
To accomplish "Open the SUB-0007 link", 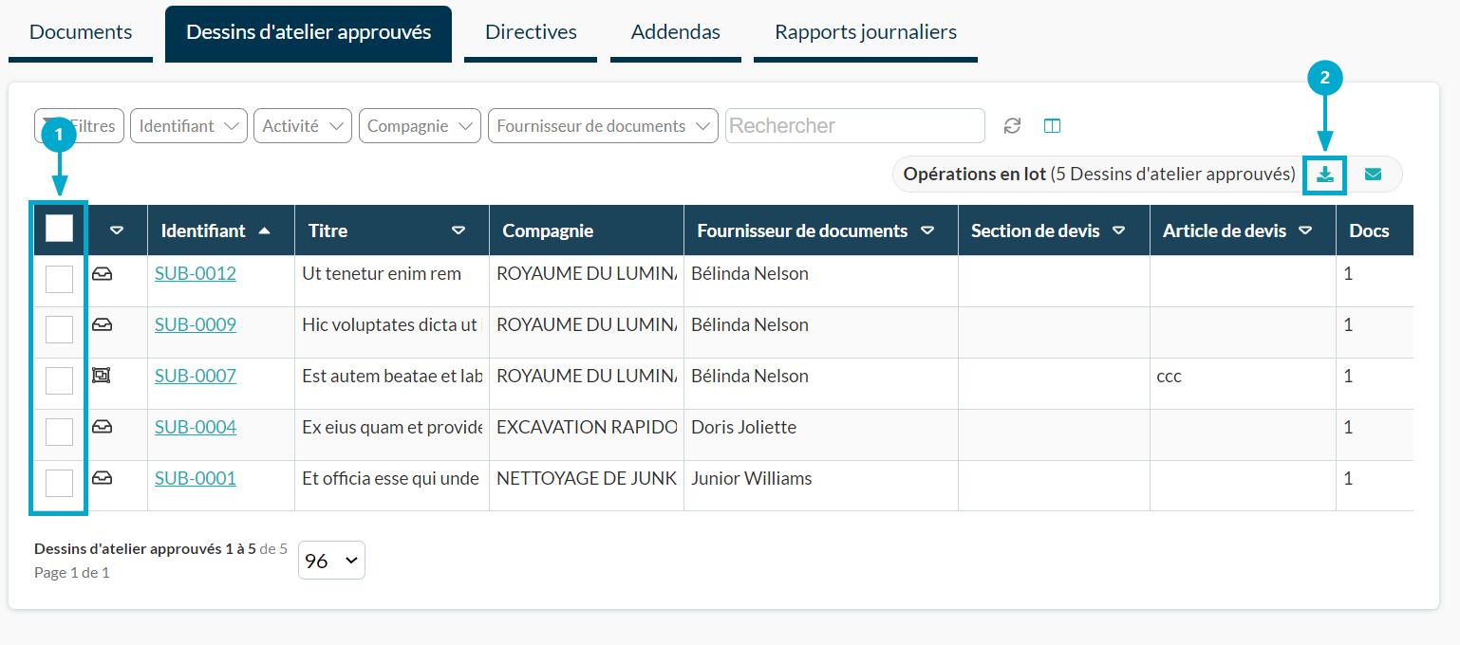I will click(196, 376).
